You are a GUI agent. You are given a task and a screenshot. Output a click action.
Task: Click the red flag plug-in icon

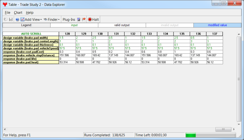84,19
